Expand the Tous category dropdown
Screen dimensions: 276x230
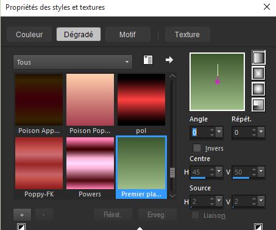tap(73, 62)
